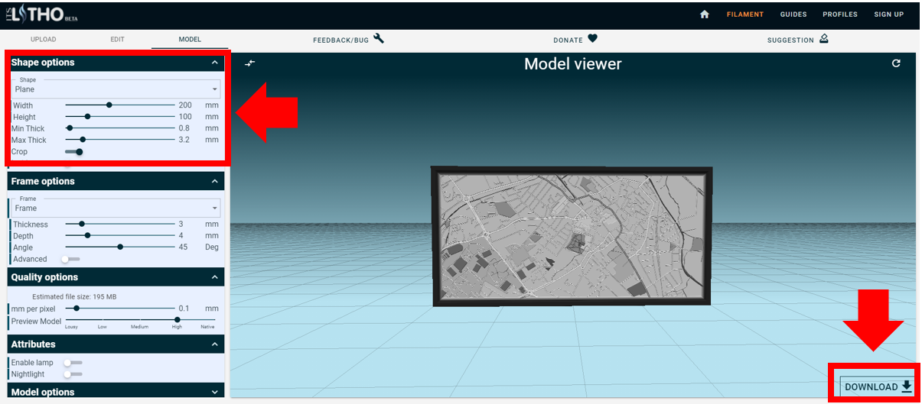The width and height of the screenshot is (922, 404).
Task: Click the download arrow icon
Action: coord(907,386)
